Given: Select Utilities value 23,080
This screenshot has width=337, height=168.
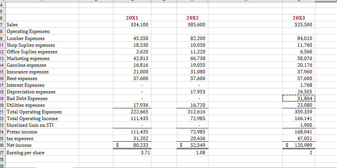Looking at the screenshot, I should point(298,105).
